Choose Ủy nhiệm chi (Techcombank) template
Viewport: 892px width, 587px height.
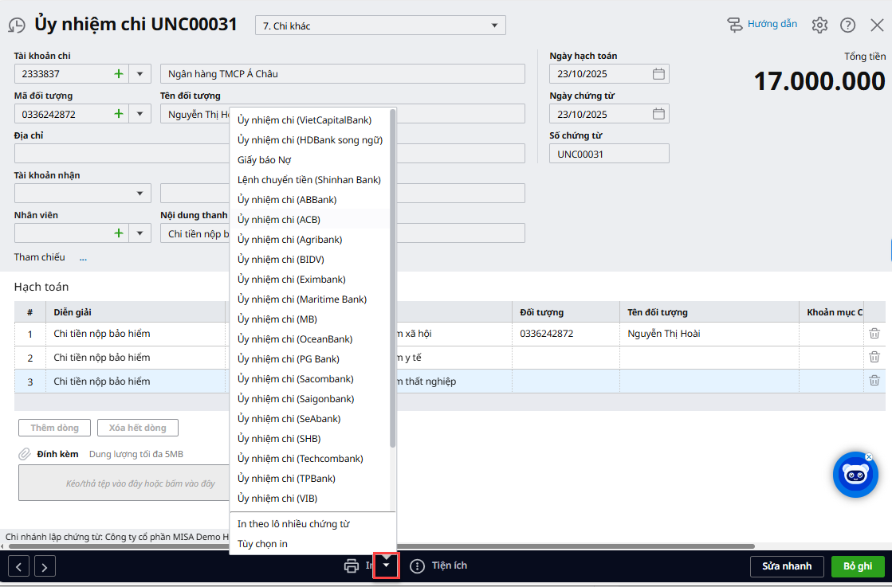(x=300, y=459)
